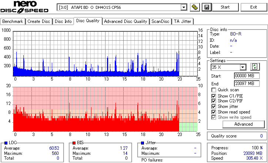Click the Quality score value 0
Screen dimensions: 268x163
click(x=261, y=136)
